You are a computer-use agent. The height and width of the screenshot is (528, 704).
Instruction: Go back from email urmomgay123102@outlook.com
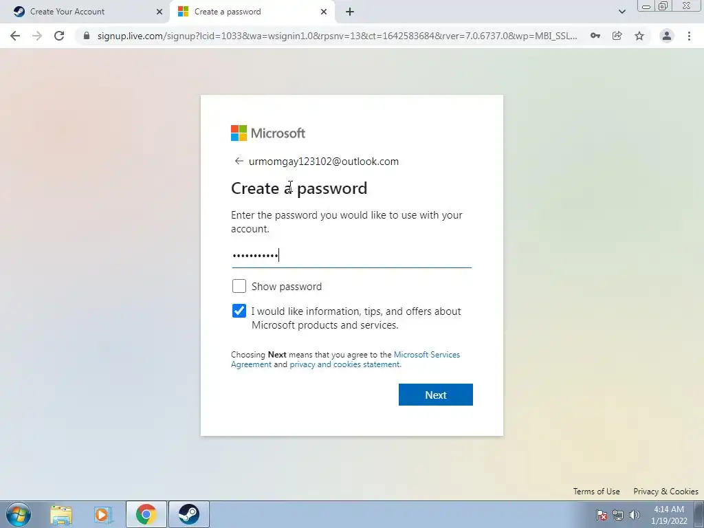239,161
